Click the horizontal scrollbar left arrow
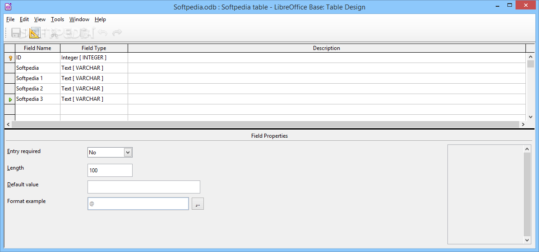This screenshot has width=539, height=252. [x=8, y=125]
